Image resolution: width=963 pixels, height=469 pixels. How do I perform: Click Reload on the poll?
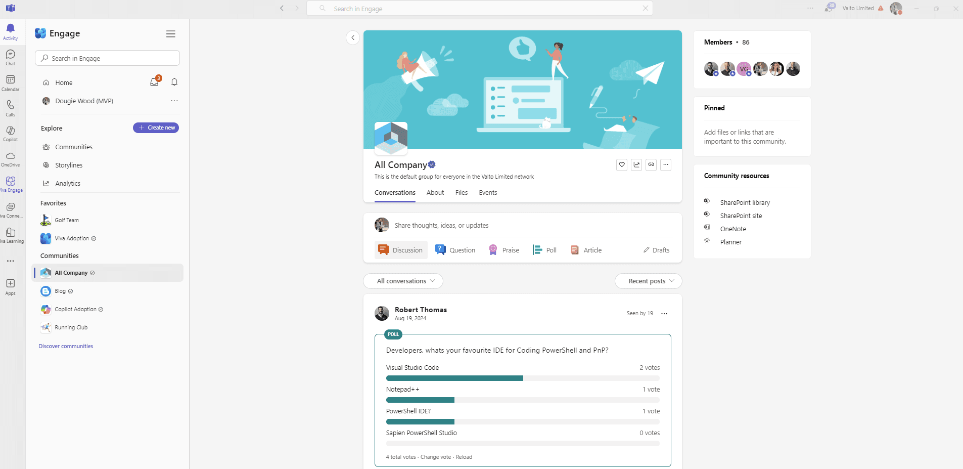[x=464, y=457]
